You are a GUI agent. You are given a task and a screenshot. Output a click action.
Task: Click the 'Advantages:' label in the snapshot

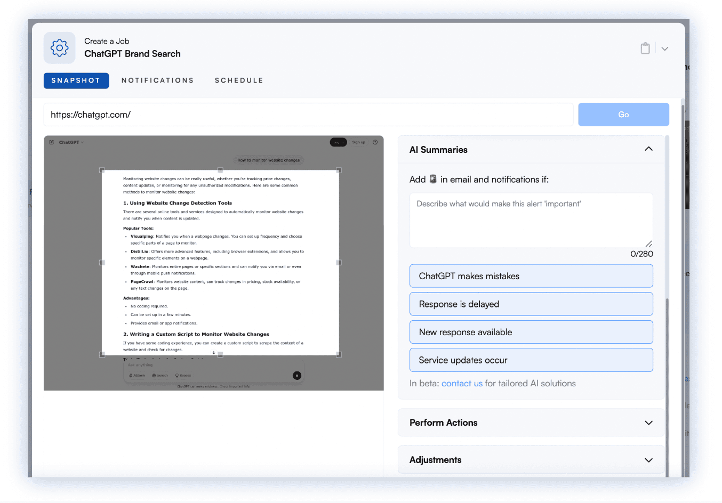point(136,298)
